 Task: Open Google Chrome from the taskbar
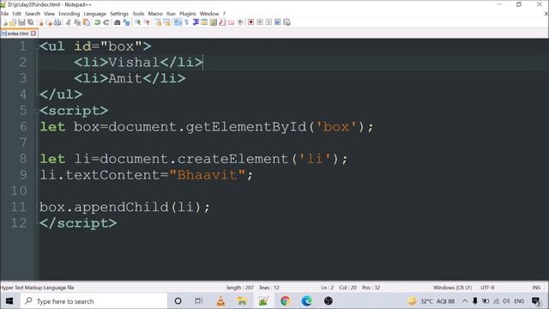[x=285, y=301]
